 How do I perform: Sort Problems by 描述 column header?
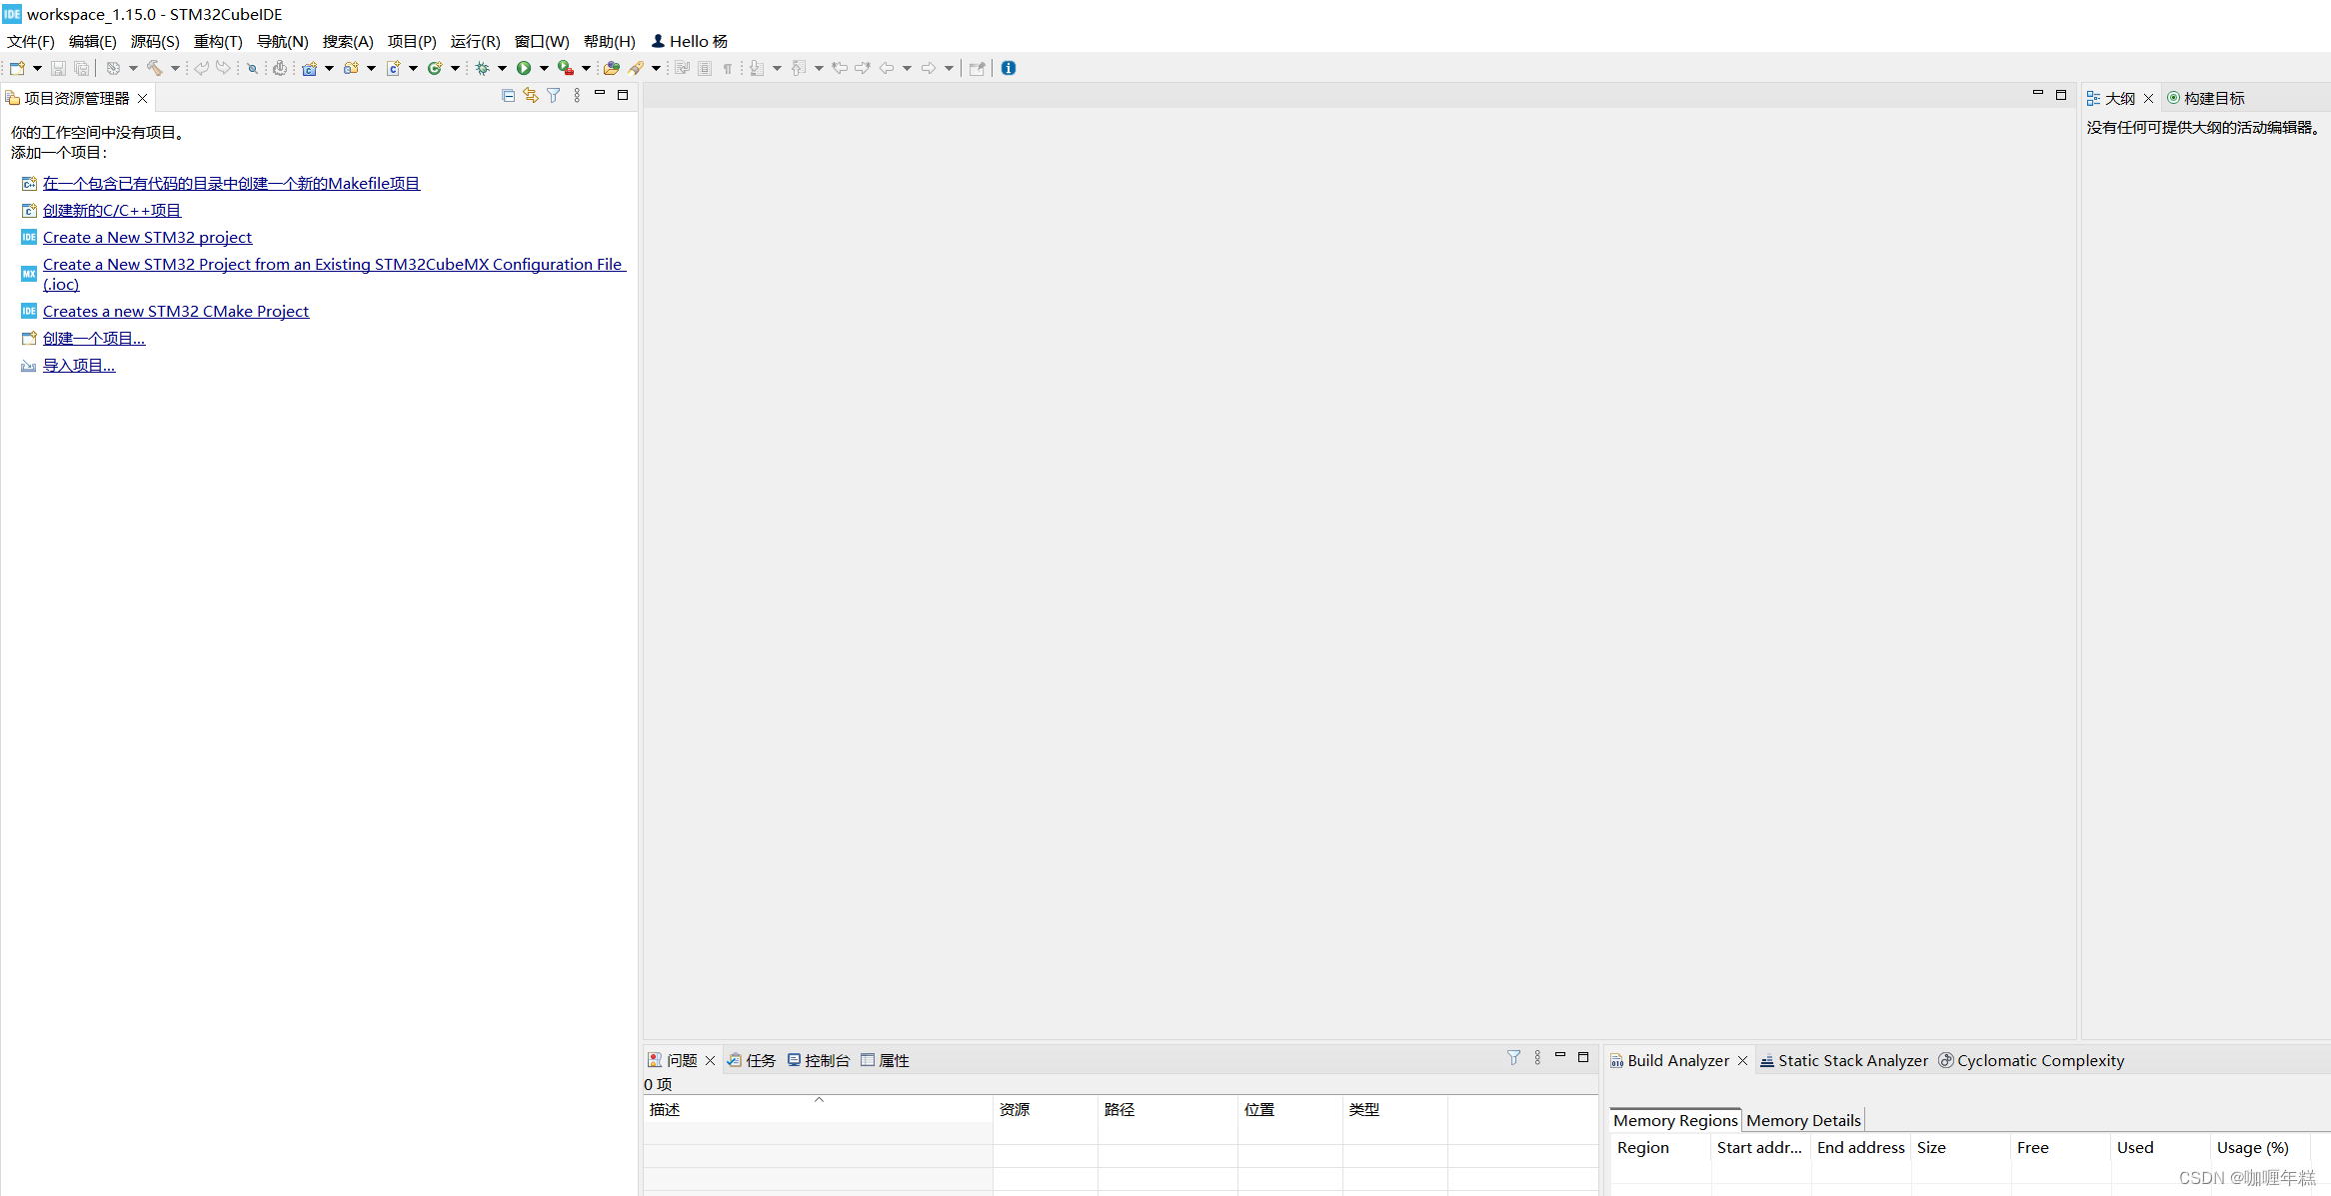[x=818, y=1109]
